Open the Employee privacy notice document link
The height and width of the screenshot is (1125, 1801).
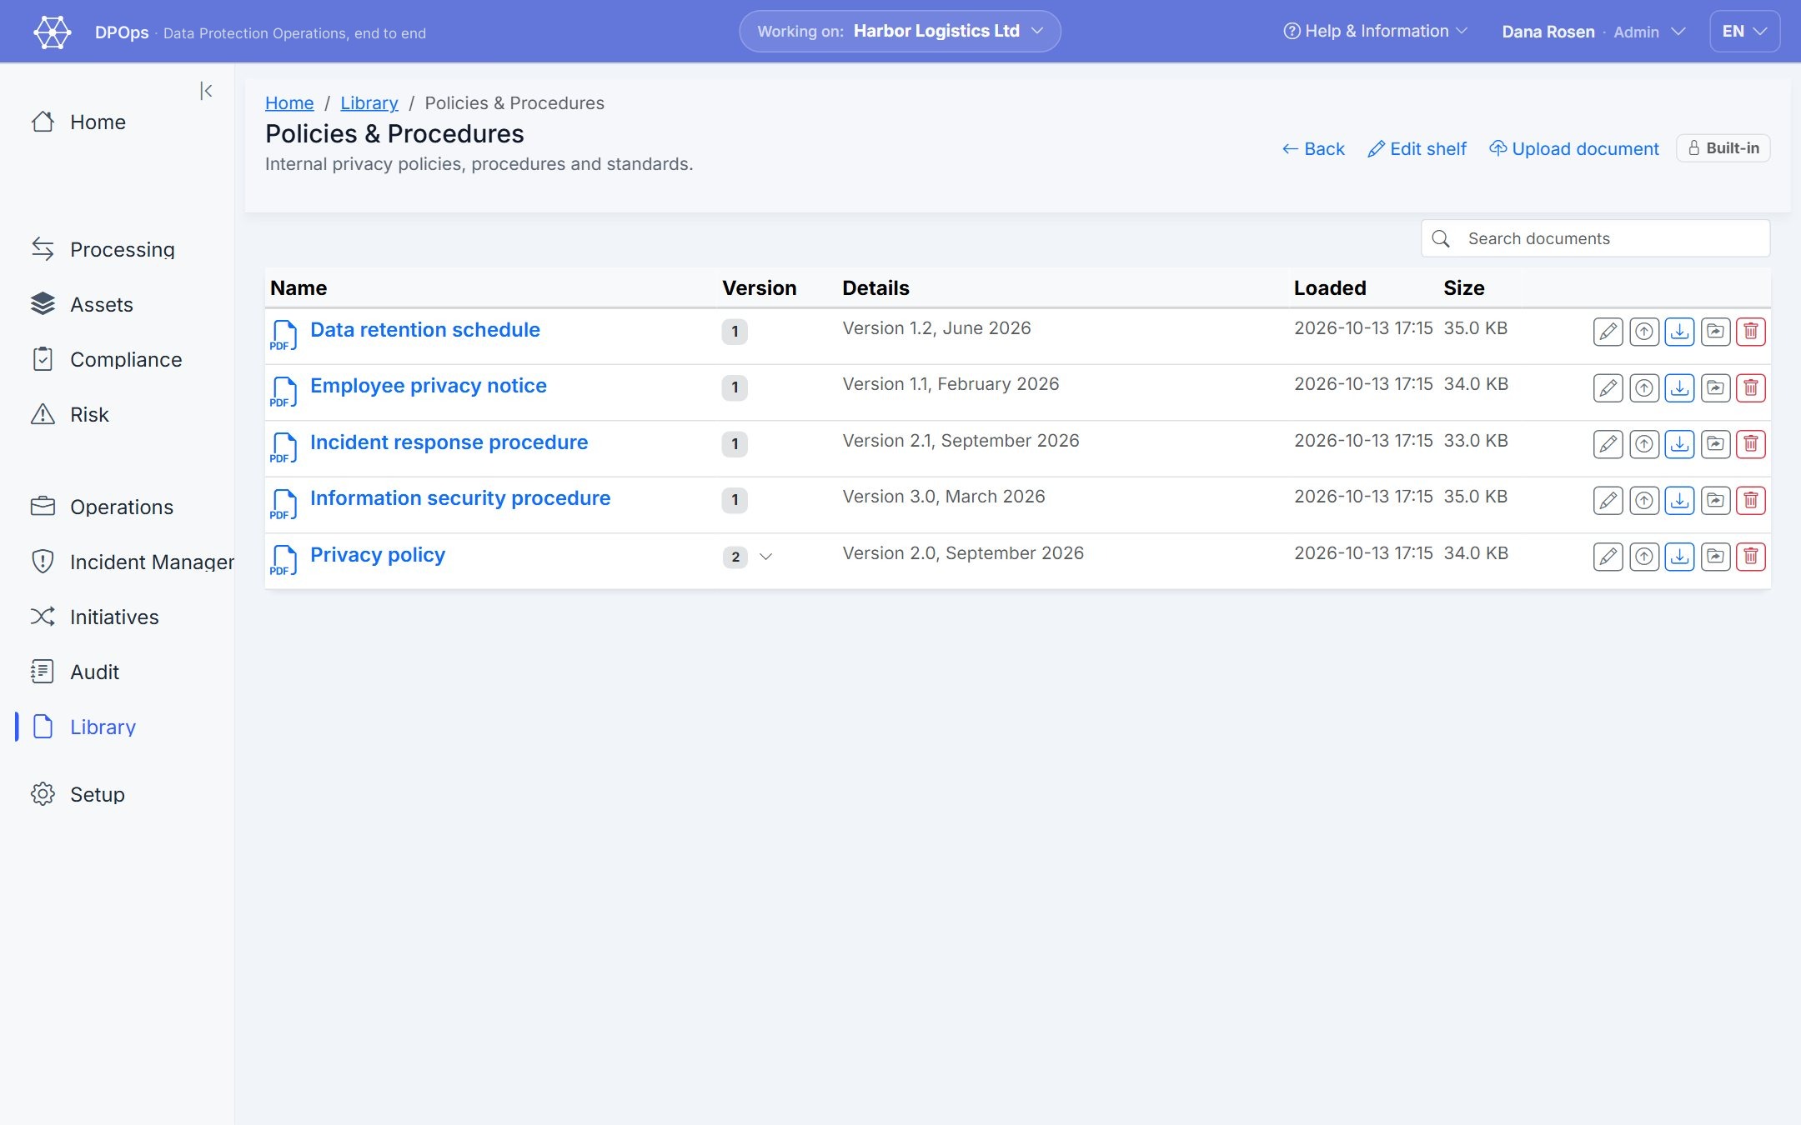coord(428,386)
